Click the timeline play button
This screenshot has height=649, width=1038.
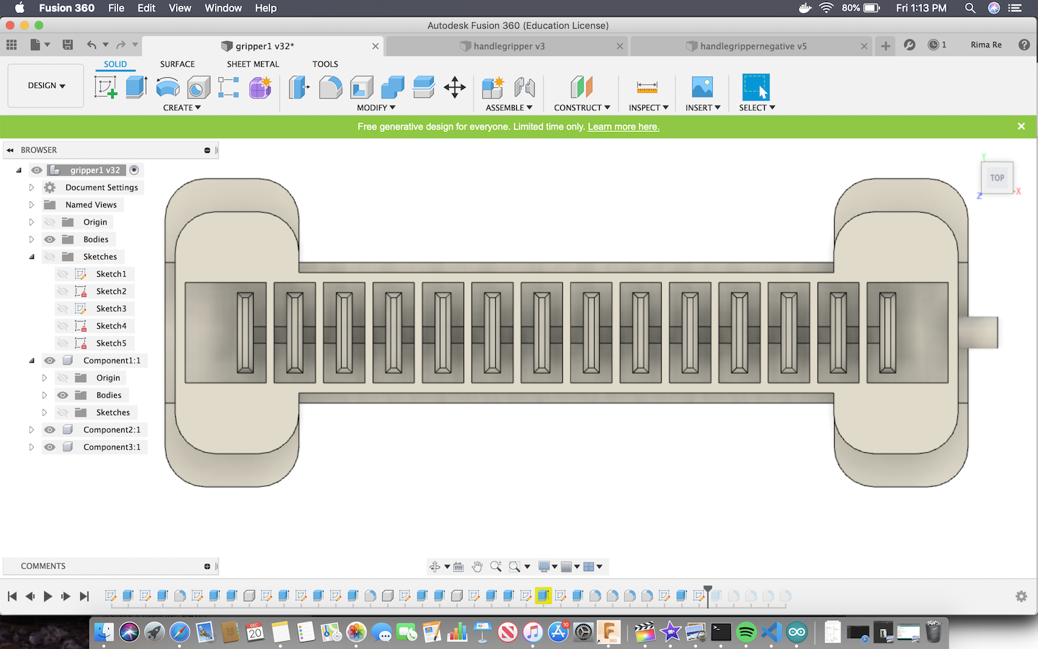click(x=48, y=596)
